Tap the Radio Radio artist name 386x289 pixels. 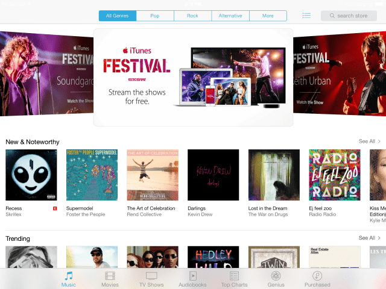(323, 214)
